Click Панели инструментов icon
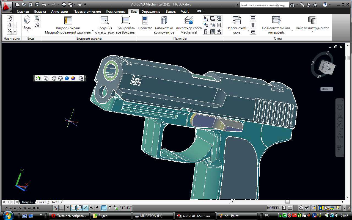Image resolution: width=352 pixels, height=220 pixels. [312, 20]
